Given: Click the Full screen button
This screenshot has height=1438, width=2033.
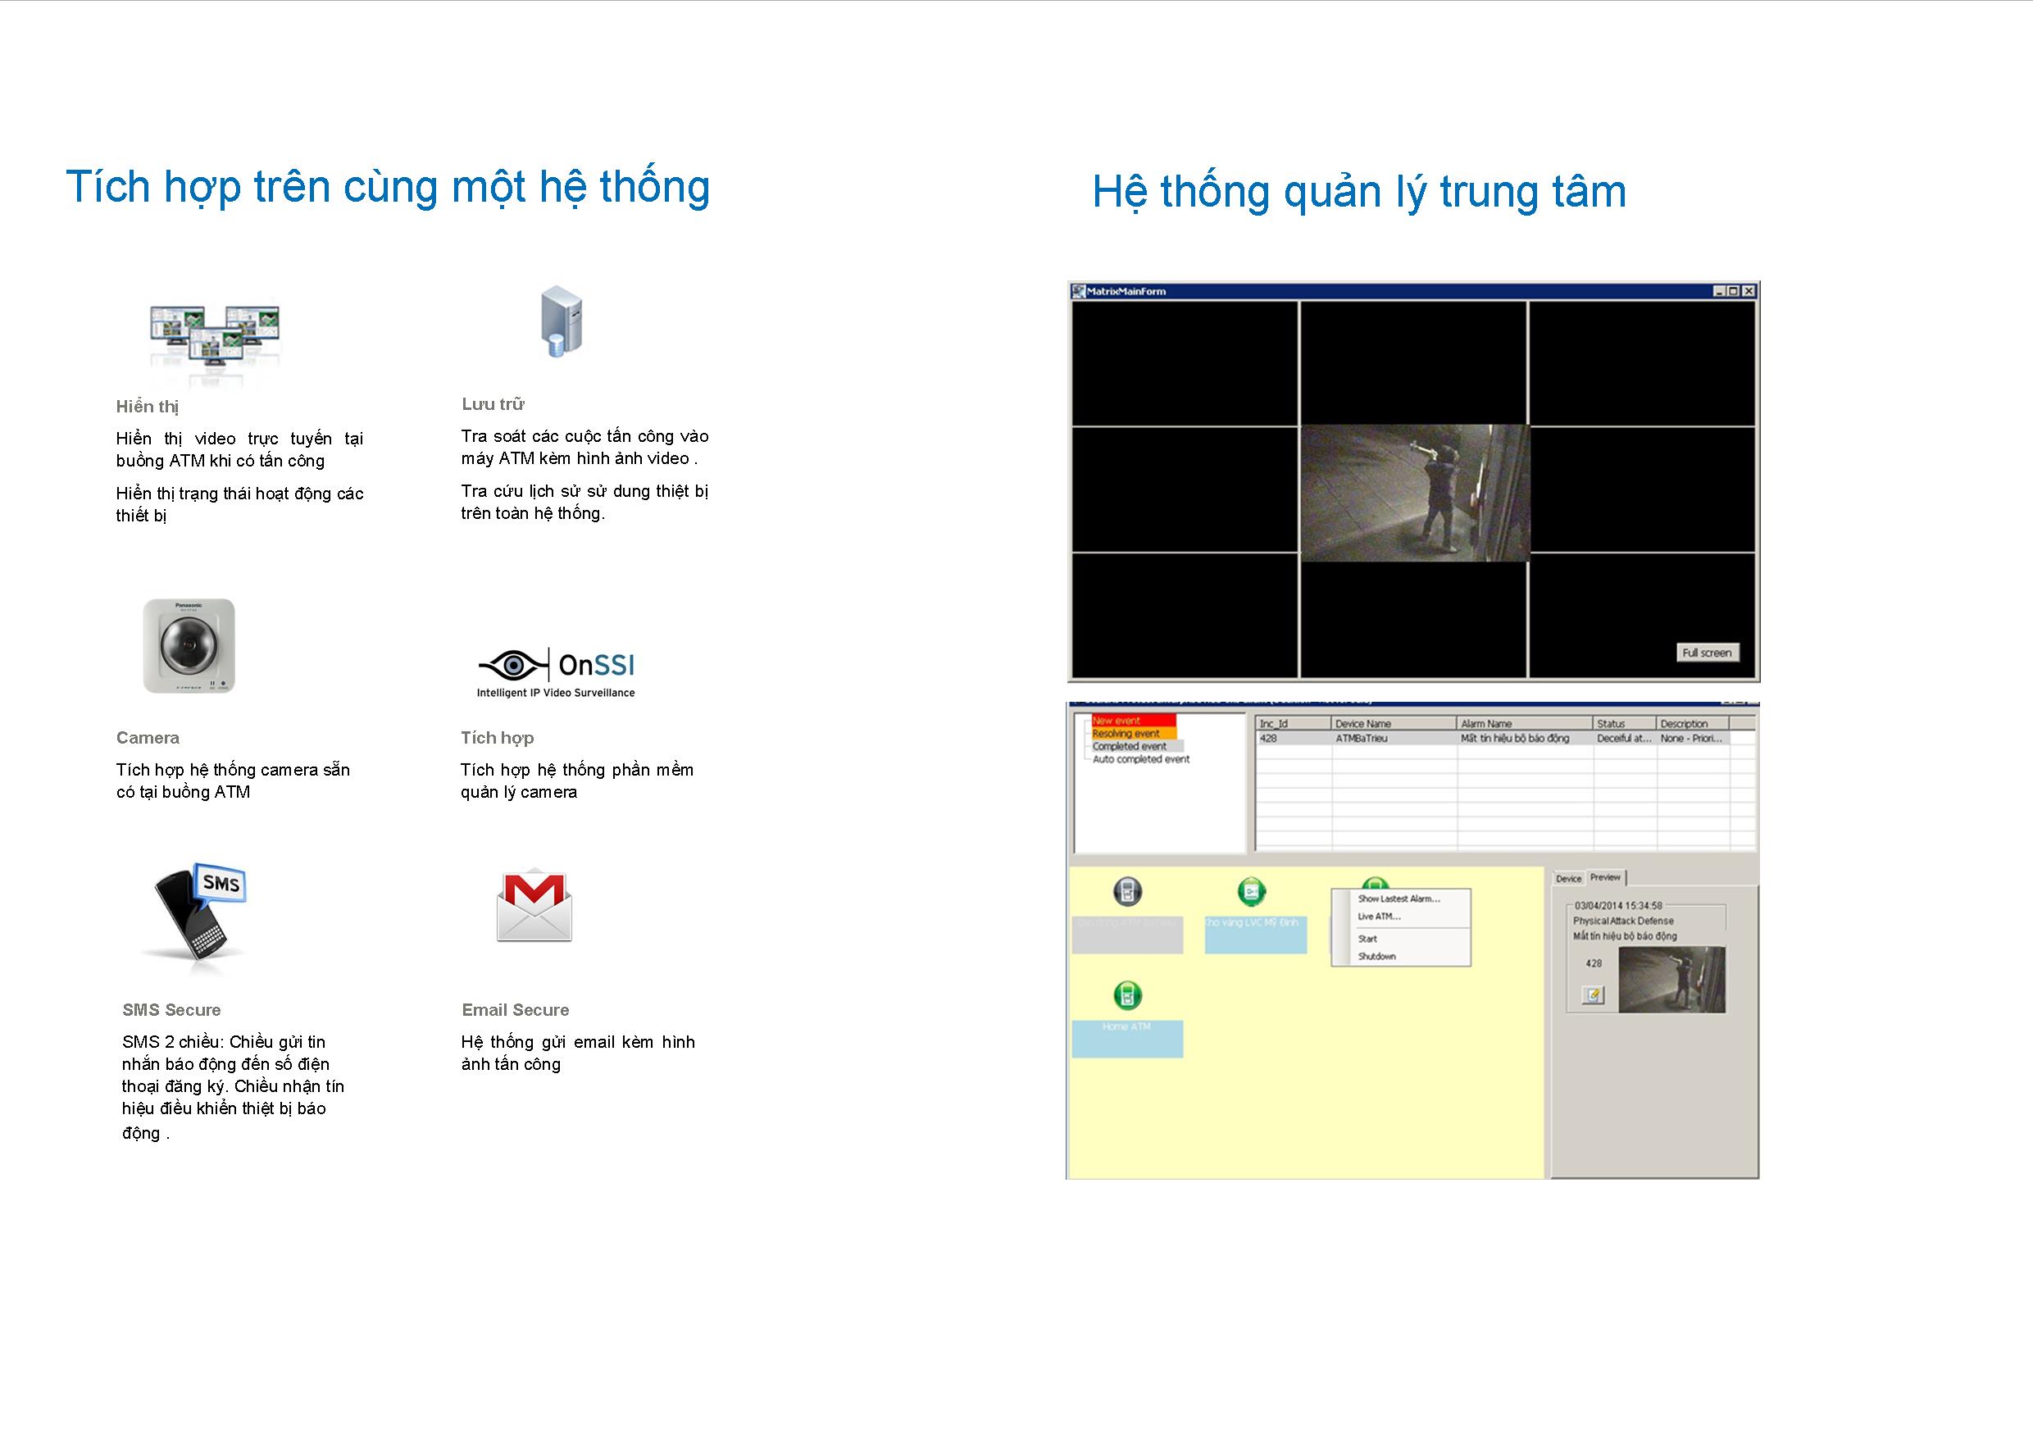Looking at the screenshot, I should pyautogui.click(x=1708, y=653).
